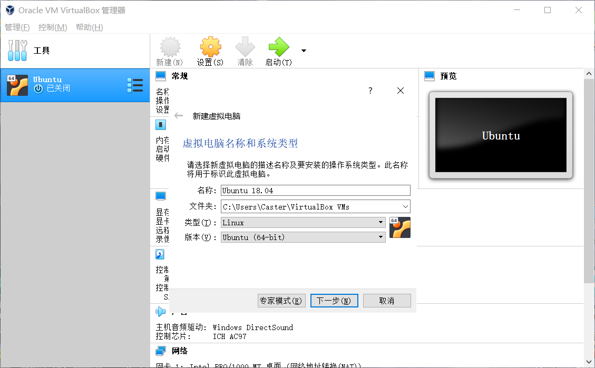This screenshot has height=368, width=595.
Task: Click the Preview (预览) heading text
Action: (x=448, y=76)
